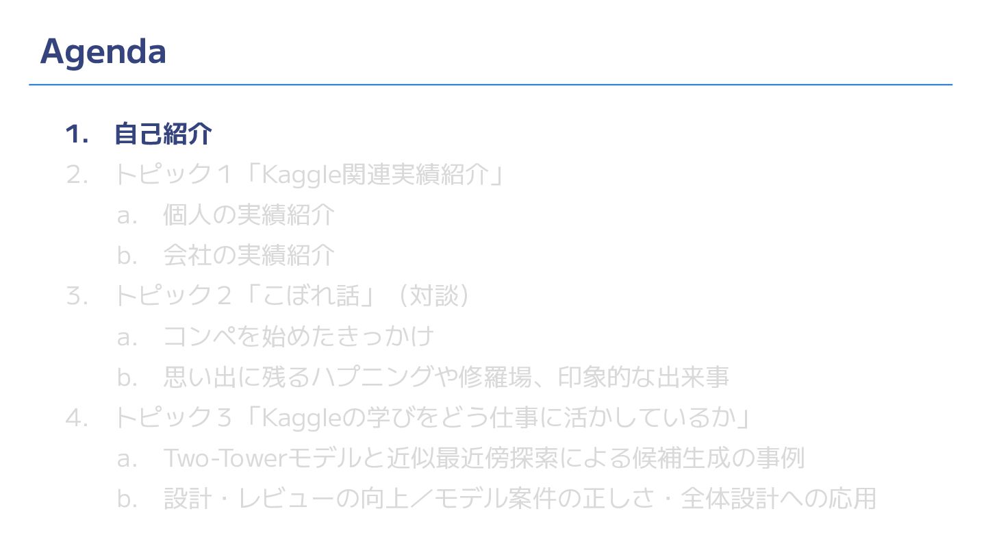
Task: Click the "a." marker beside 個人の実績紹介
Action: pos(127,216)
